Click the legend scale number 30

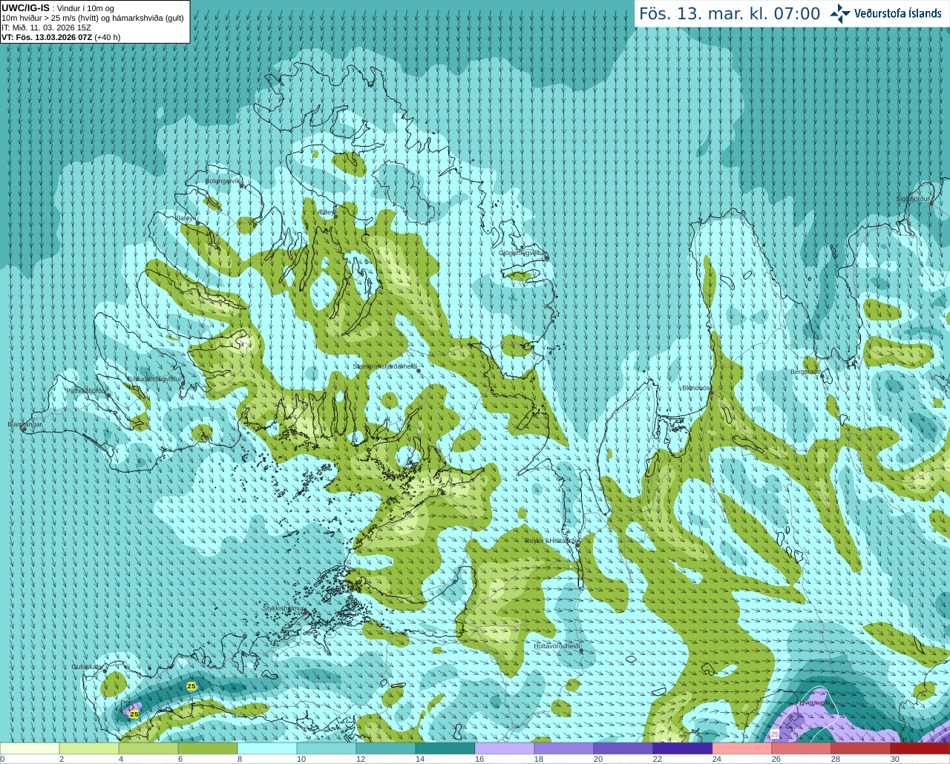(895, 759)
